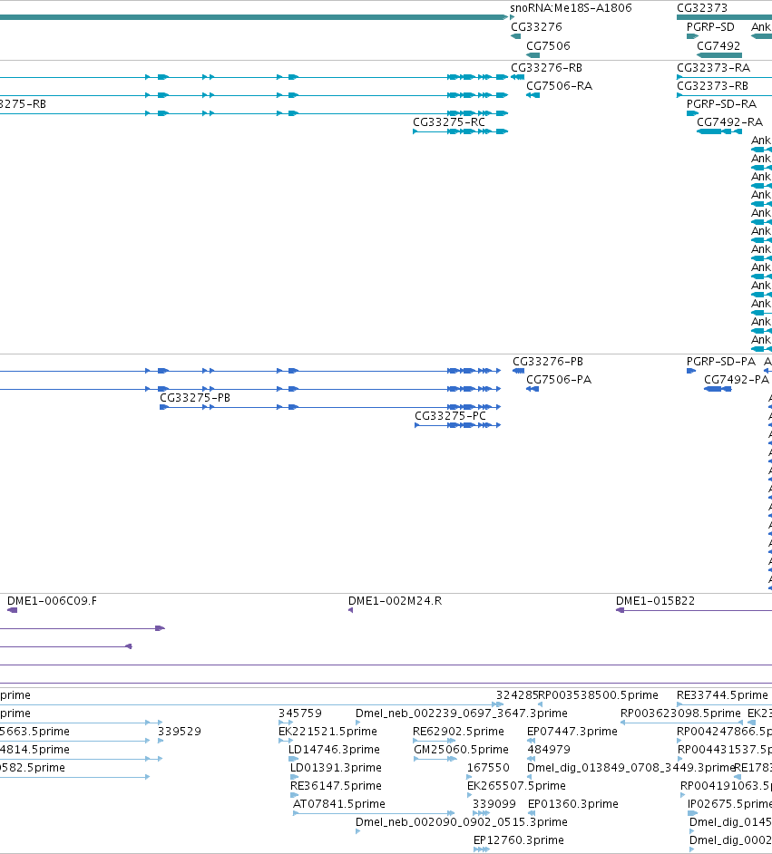The height and width of the screenshot is (854, 772).
Task: Click the 339099 feature label
Action: pos(494,804)
